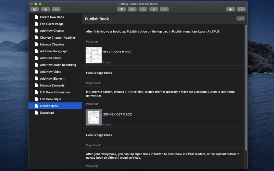274x171 pixels.
Task: Click page icon beside Add New Chapter
Action: 36,30
